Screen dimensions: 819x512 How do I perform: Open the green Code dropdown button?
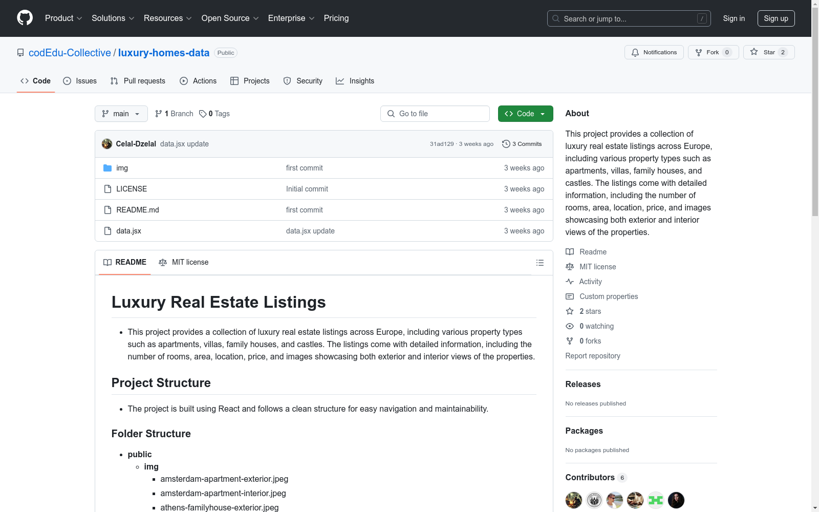point(526,114)
